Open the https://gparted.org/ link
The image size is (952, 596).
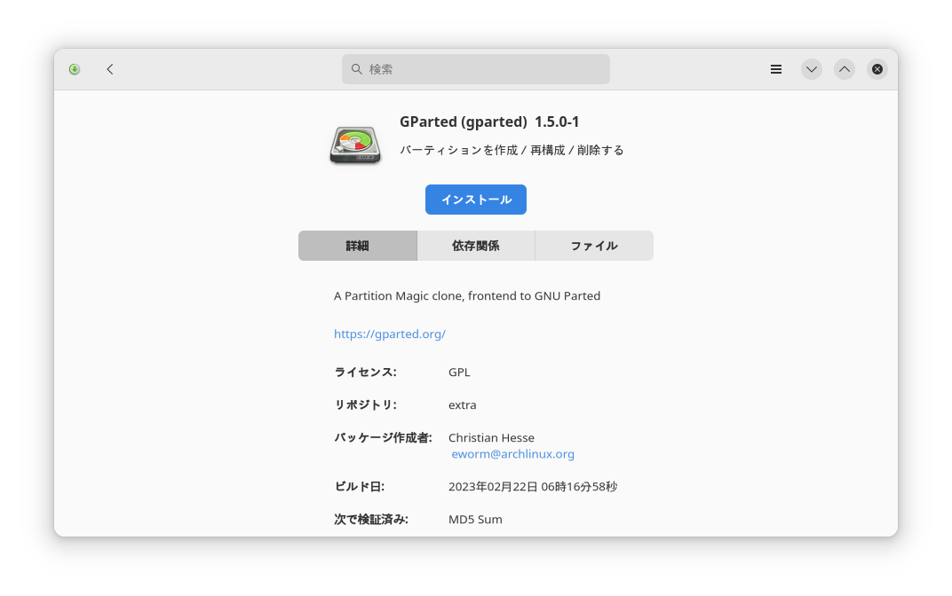tap(390, 334)
